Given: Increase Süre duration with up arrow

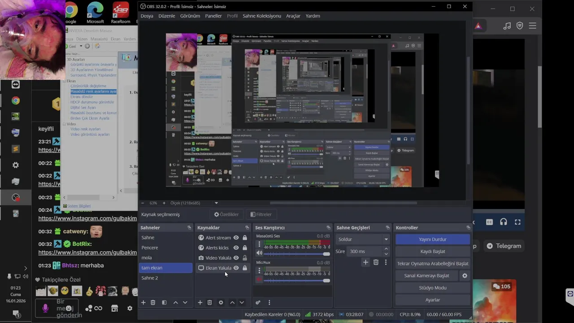Looking at the screenshot, I should pos(387,249).
